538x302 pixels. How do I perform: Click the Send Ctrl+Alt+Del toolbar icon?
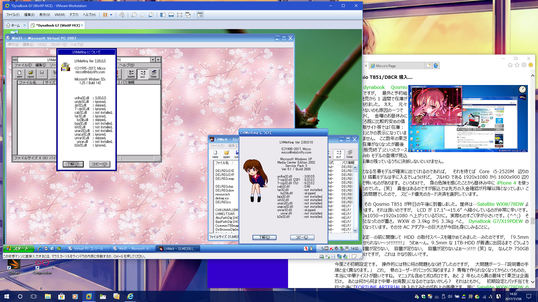[x=122, y=15]
